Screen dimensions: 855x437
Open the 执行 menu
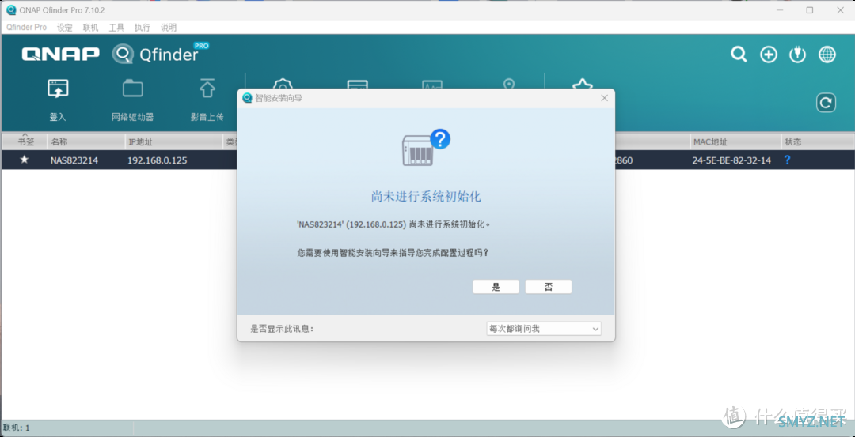142,27
